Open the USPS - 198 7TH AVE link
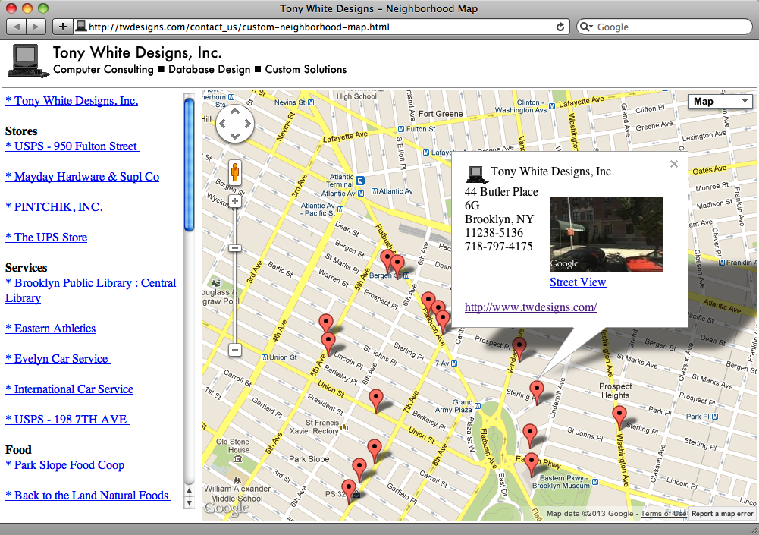 coord(67,420)
